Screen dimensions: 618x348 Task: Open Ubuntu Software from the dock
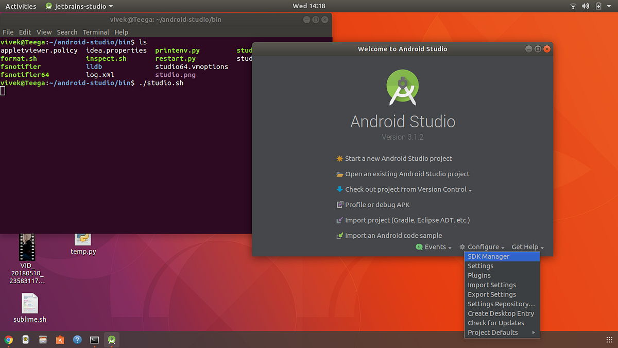pos(60,340)
